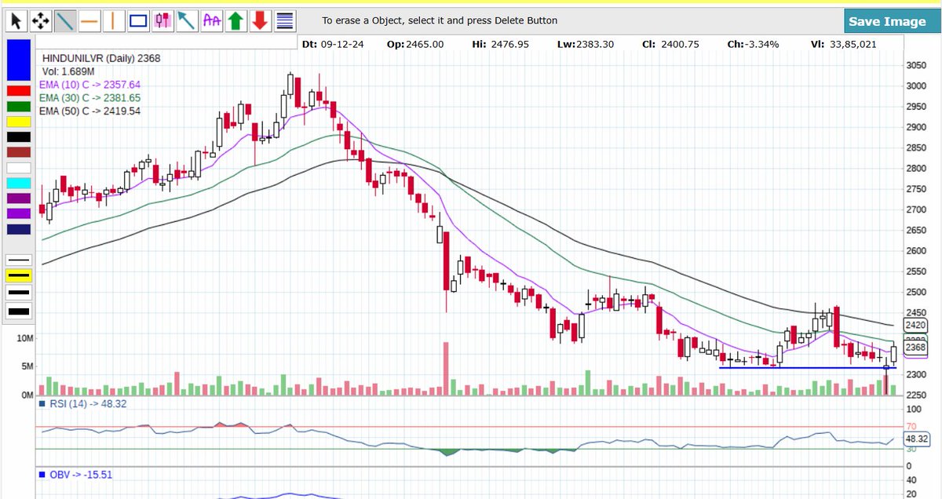Select the horizontal line tool
The image size is (942, 499).
(x=90, y=20)
